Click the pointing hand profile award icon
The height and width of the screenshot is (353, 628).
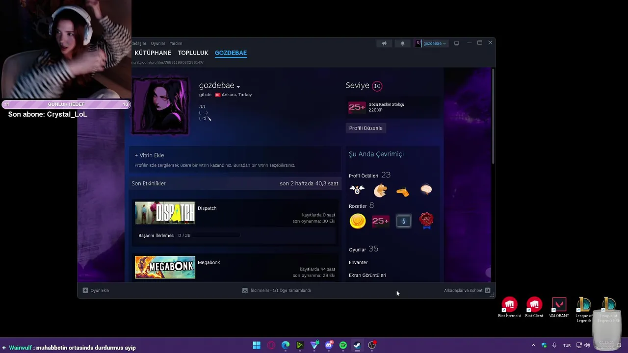pyautogui.click(x=403, y=191)
